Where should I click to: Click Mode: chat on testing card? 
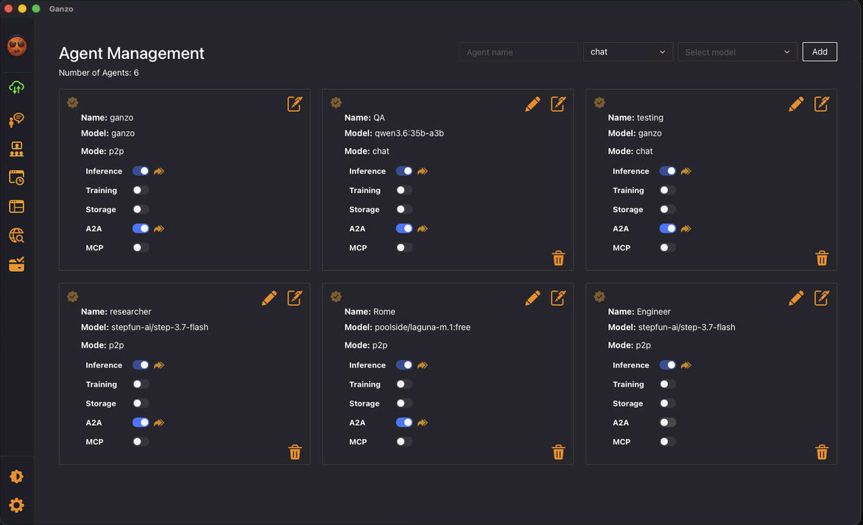point(630,151)
